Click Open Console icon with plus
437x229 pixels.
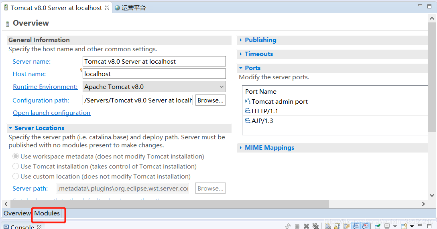click(x=404, y=226)
